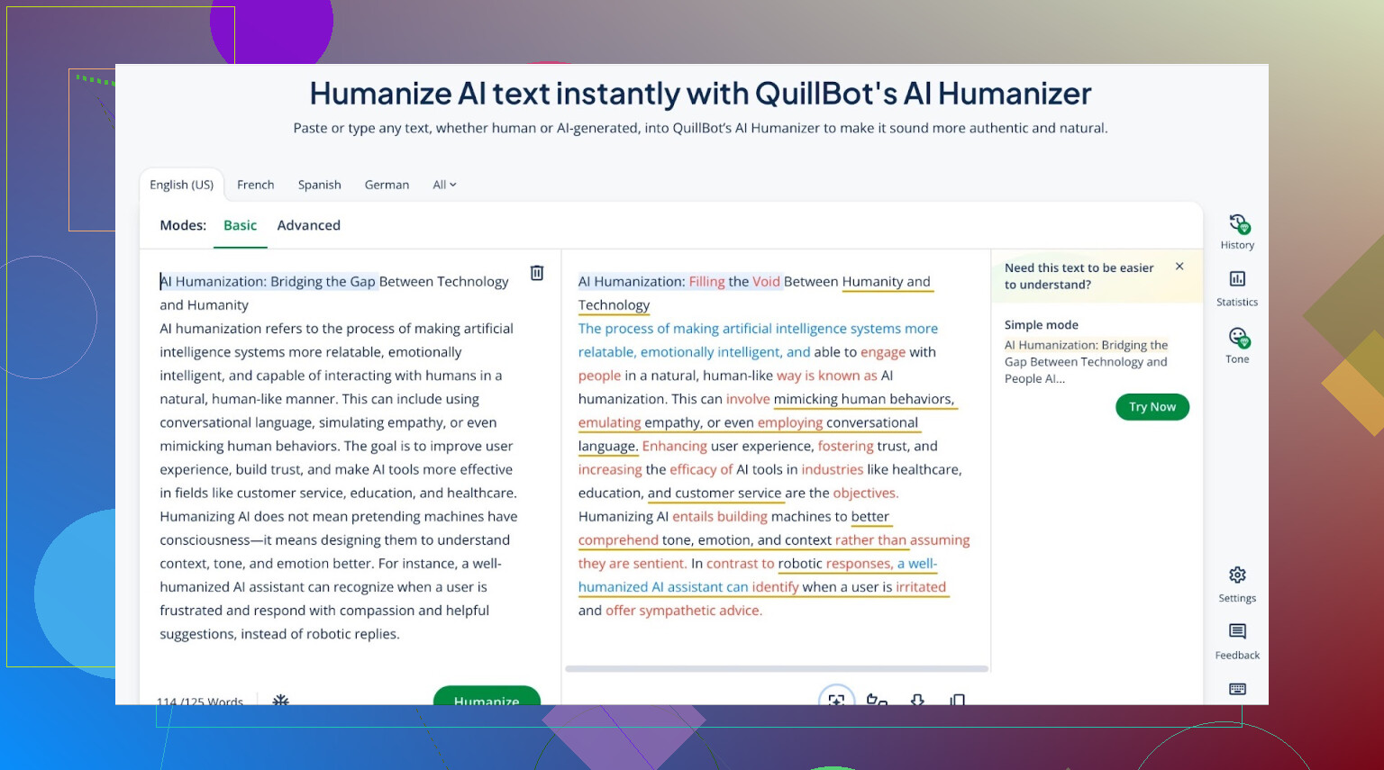The height and width of the screenshot is (770, 1384).
Task: Open the History panel
Action: coord(1237,231)
